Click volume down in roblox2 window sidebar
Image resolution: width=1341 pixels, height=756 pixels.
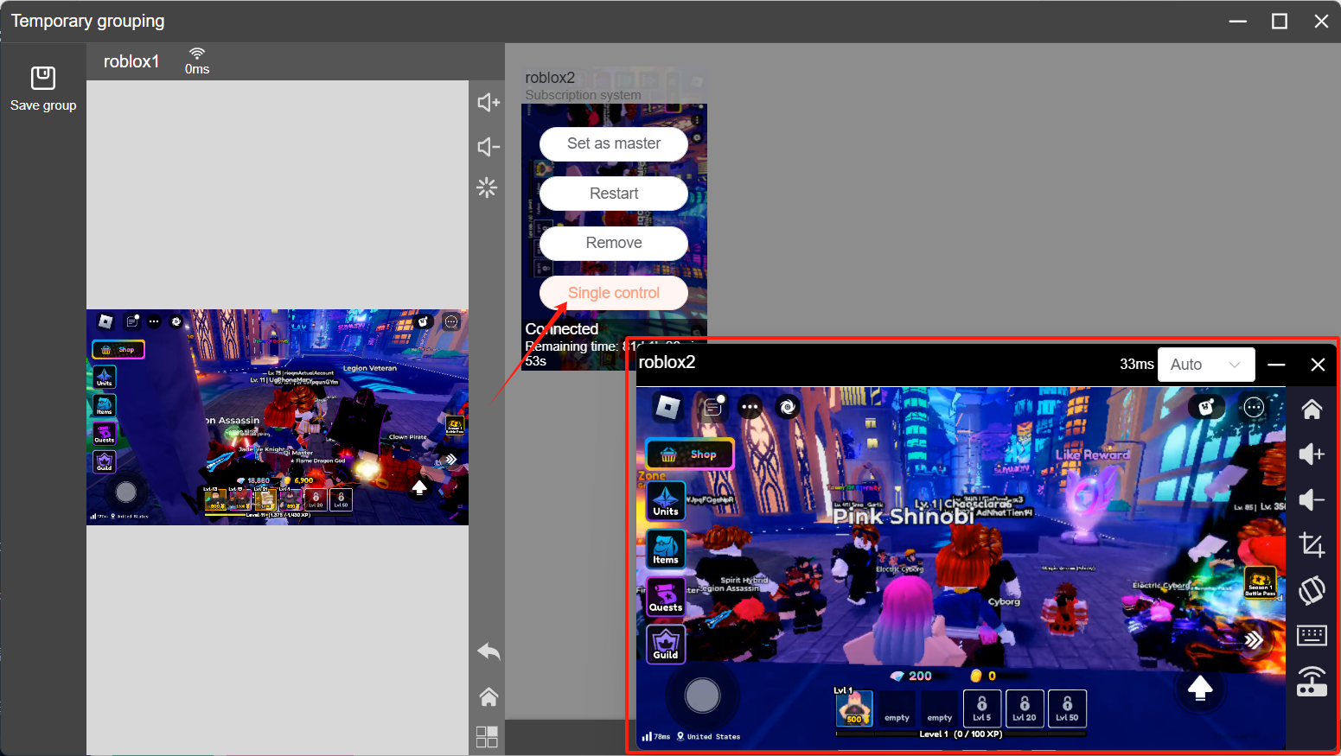pos(1312,499)
